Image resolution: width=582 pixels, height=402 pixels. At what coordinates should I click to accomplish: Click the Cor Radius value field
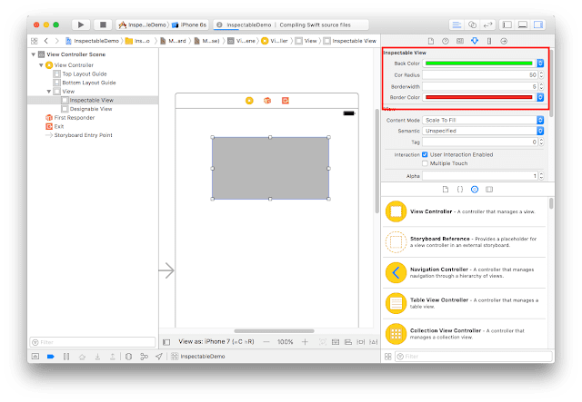480,74
